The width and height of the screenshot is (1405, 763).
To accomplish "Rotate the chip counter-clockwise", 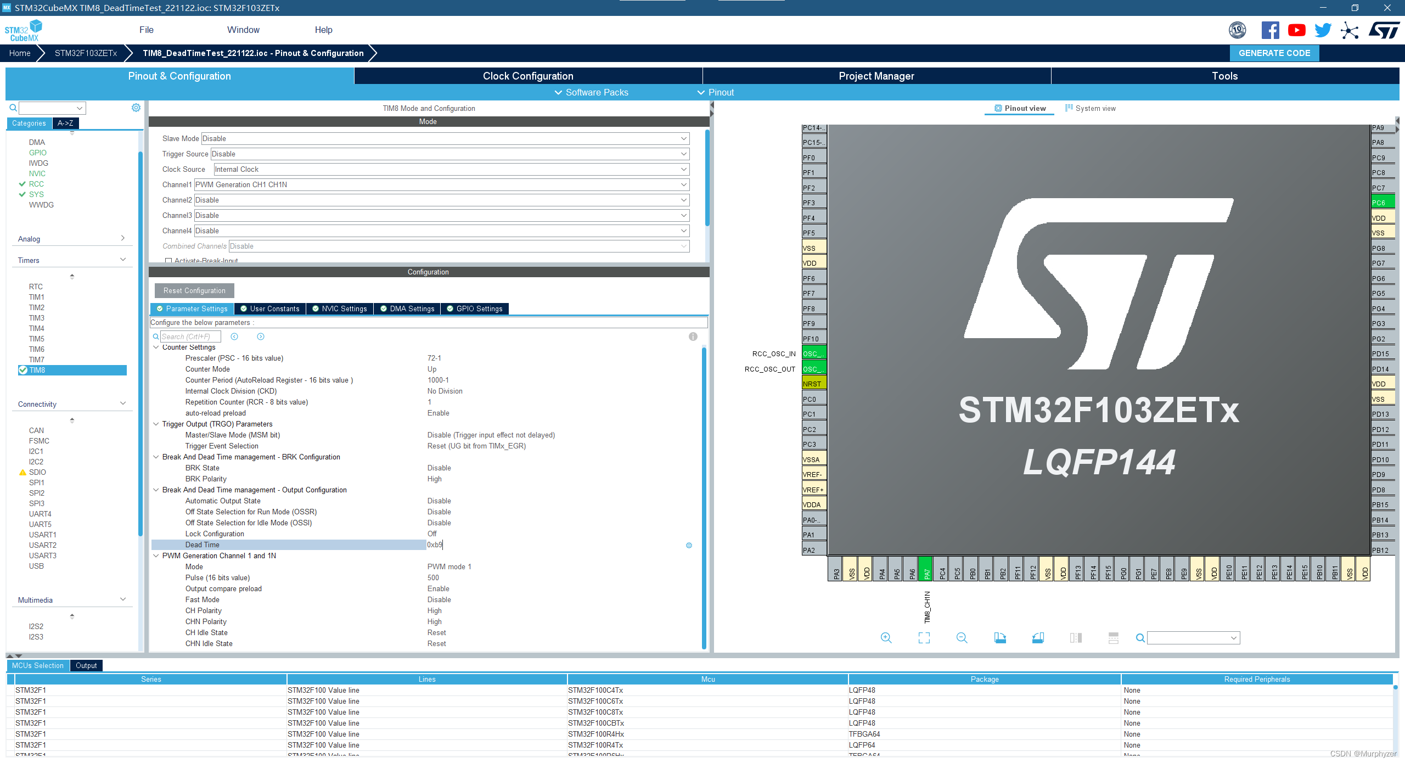I will (x=1038, y=638).
